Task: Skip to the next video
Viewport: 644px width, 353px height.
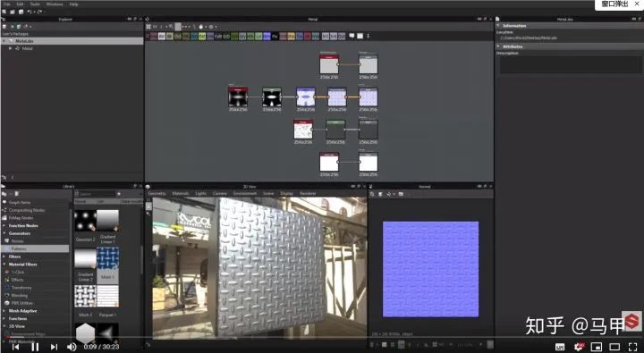Action: (x=54, y=347)
